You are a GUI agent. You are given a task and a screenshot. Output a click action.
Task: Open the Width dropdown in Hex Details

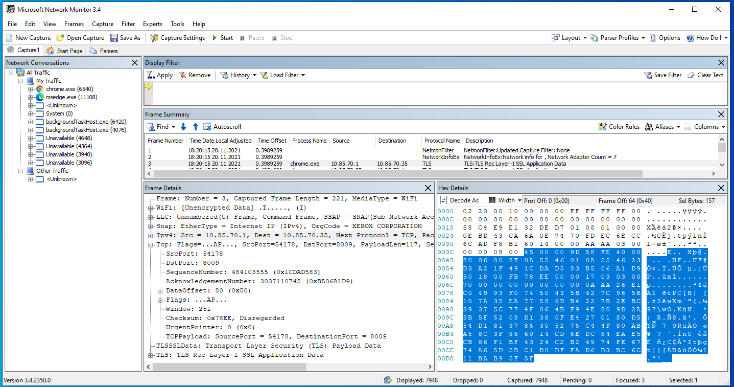coord(506,200)
